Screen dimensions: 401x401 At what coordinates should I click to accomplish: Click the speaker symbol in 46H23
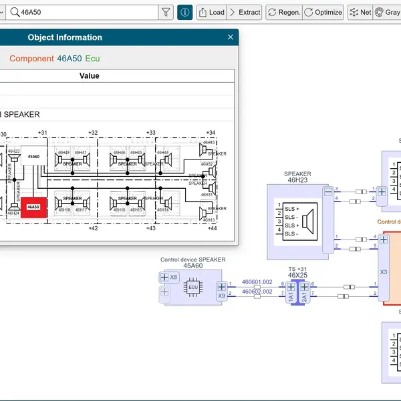click(309, 221)
